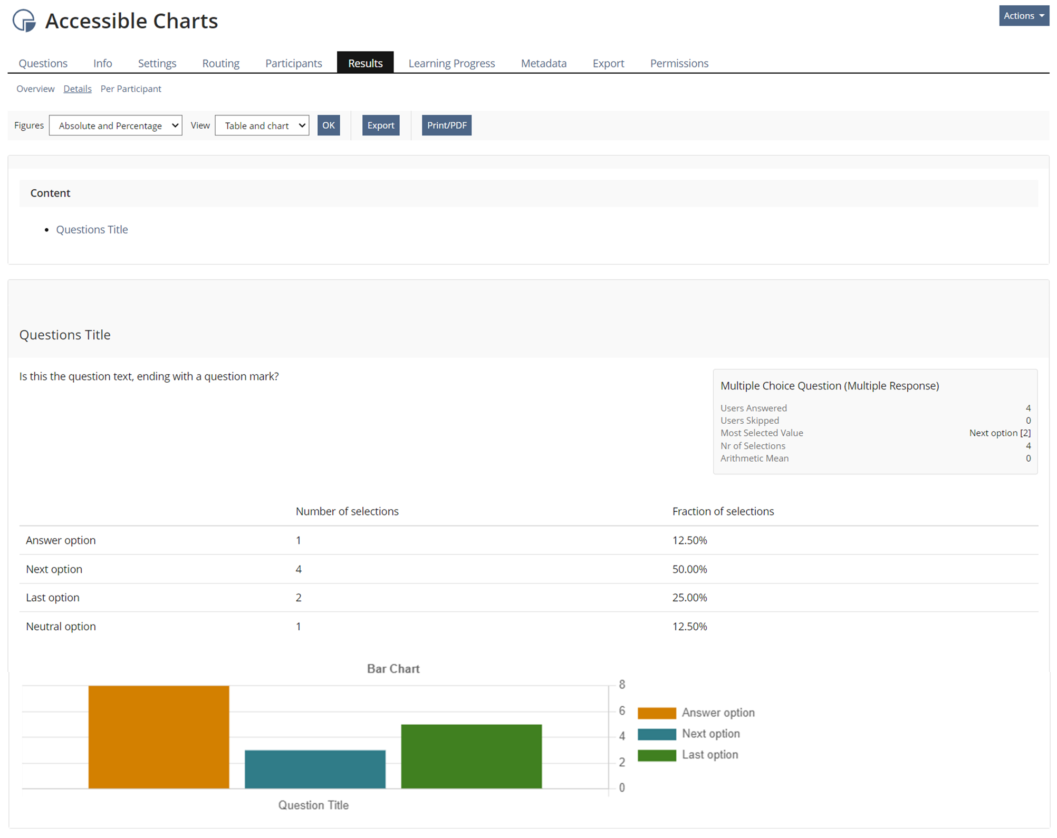Click the Settings tab

[x=157, y=63]
